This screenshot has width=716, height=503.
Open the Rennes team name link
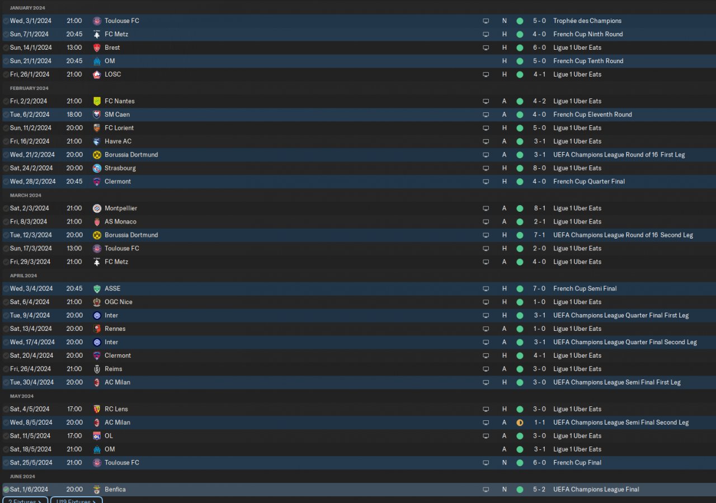click(115, 329)
